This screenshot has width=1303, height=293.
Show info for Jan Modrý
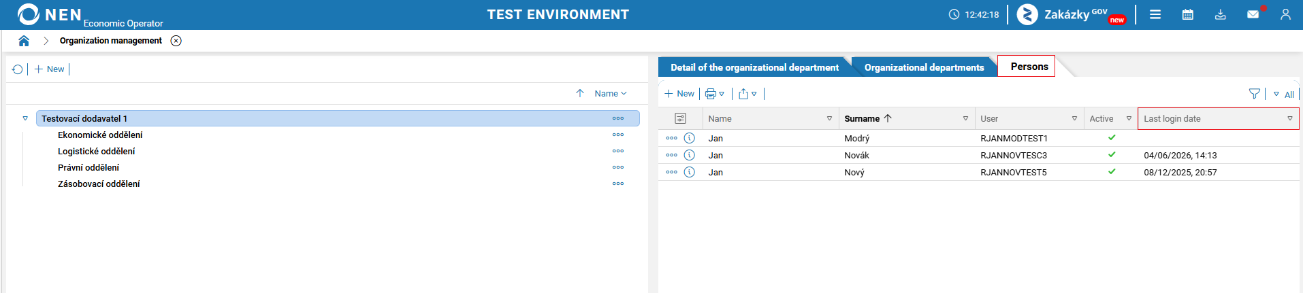pos(690,138)
